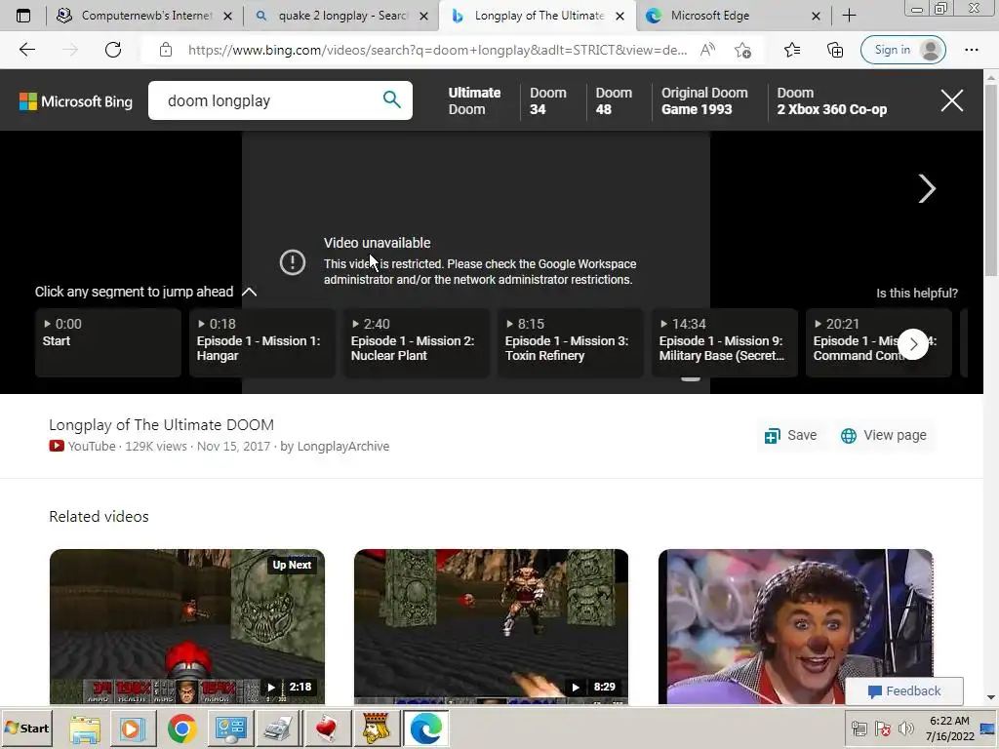This screenshot has width=999, height=749.
Task: Open Edge Settings and more menu
Action: point(971,50)
